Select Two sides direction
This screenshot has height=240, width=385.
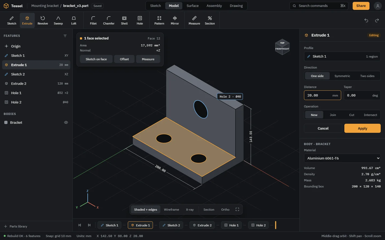(x=367, y=76)
